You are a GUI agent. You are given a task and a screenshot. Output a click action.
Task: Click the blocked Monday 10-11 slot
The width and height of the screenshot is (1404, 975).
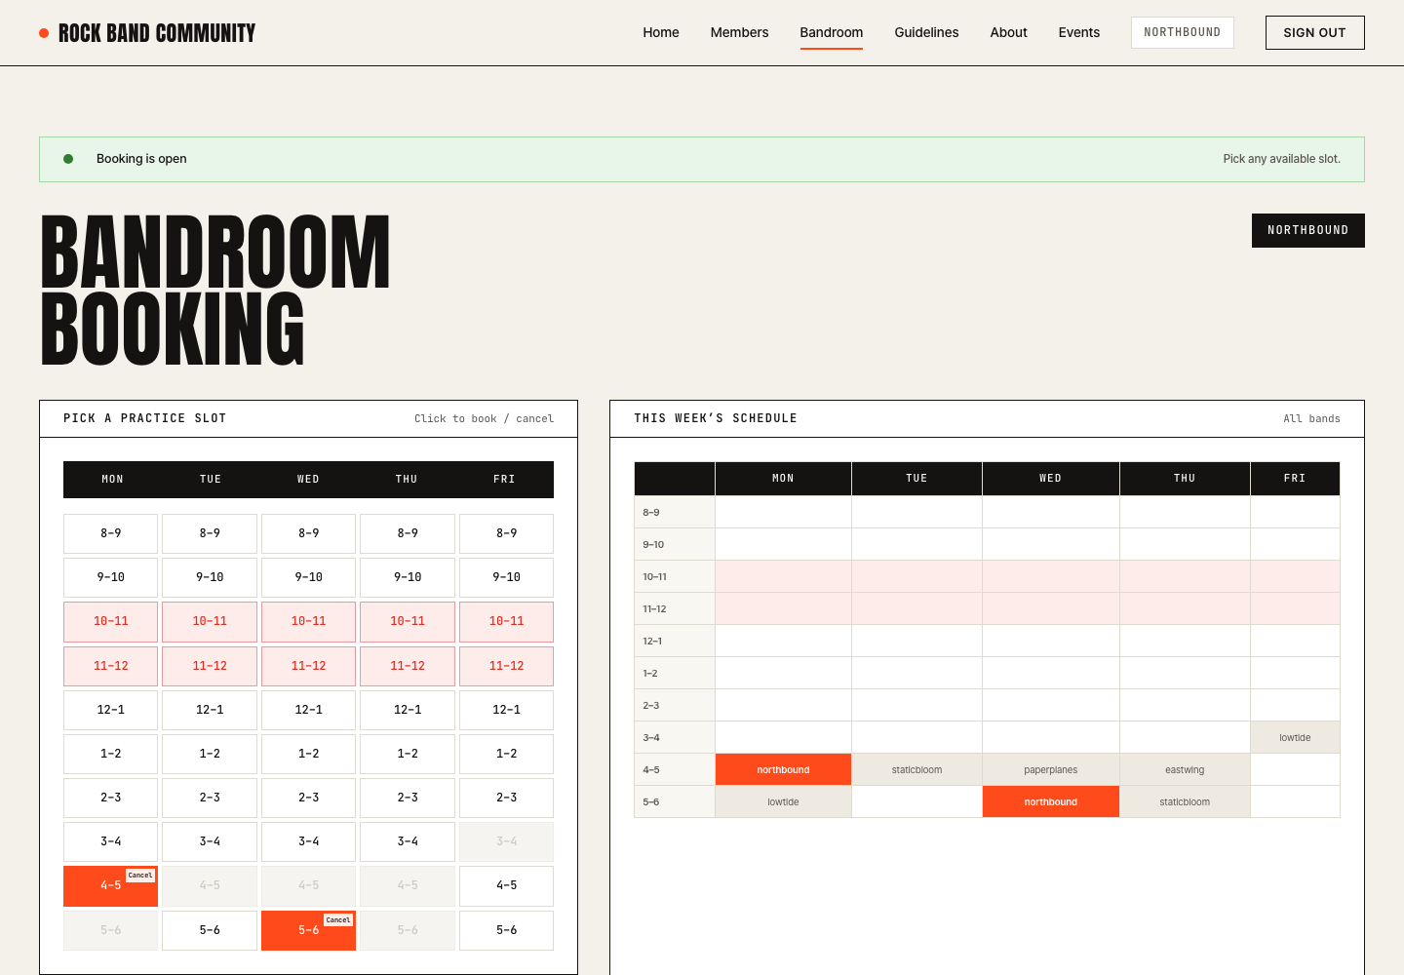(x=111, y=621)
